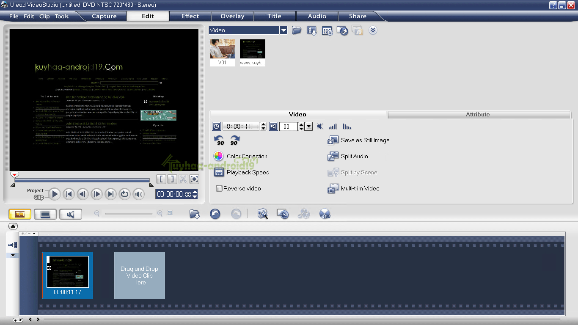
Task: Switch to Audio View
Action: [x=71, y=214]
